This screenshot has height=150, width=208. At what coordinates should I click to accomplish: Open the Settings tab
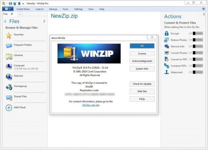coord(78,9)
